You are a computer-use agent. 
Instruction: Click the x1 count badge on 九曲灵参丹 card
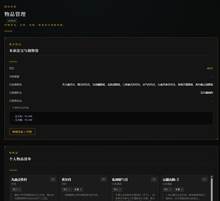[53, 180]
